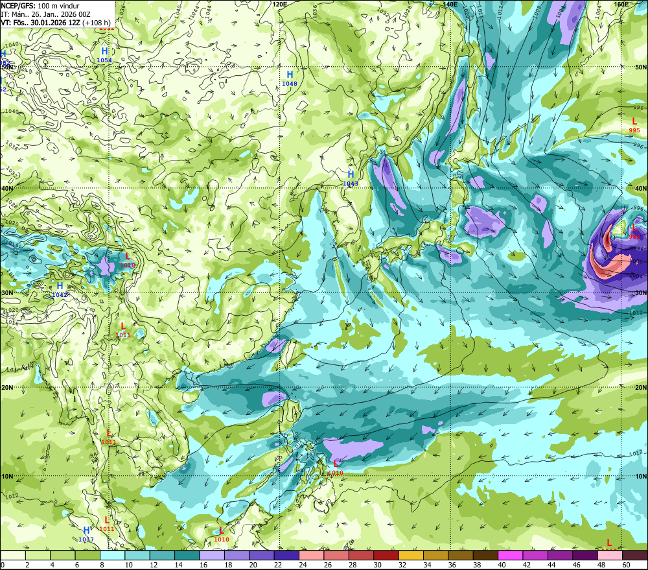Click the H 1054 high pressure marker
Viewport: 648px width, 570px height.
coord(104,55)
